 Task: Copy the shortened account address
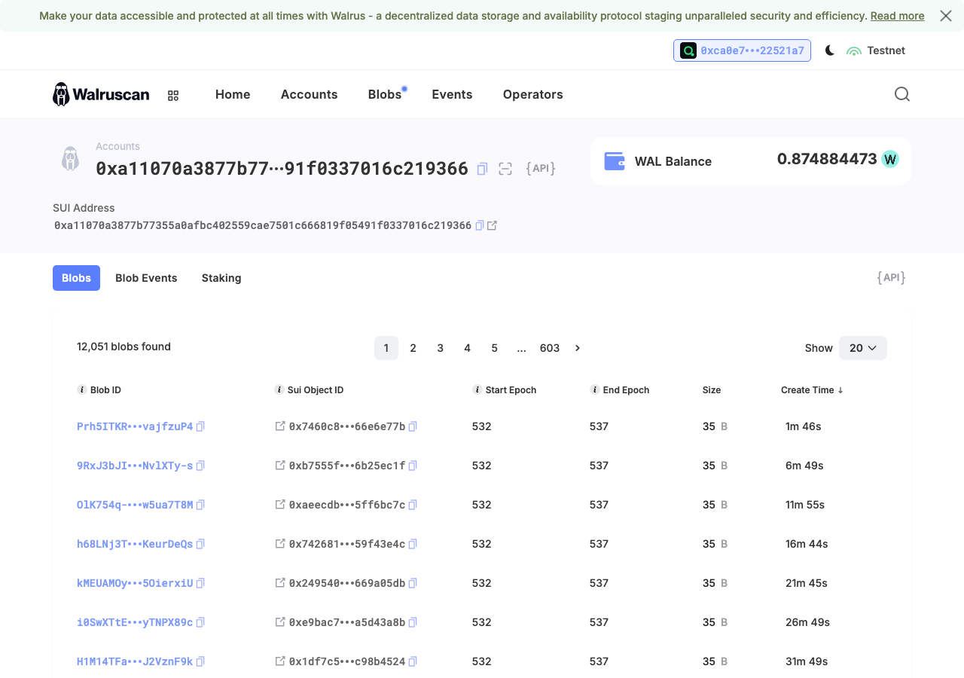(483, 169)
